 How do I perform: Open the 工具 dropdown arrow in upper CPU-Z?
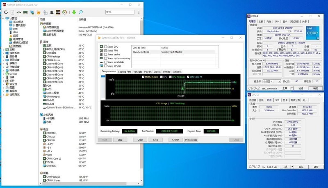[x=292, y=88]
